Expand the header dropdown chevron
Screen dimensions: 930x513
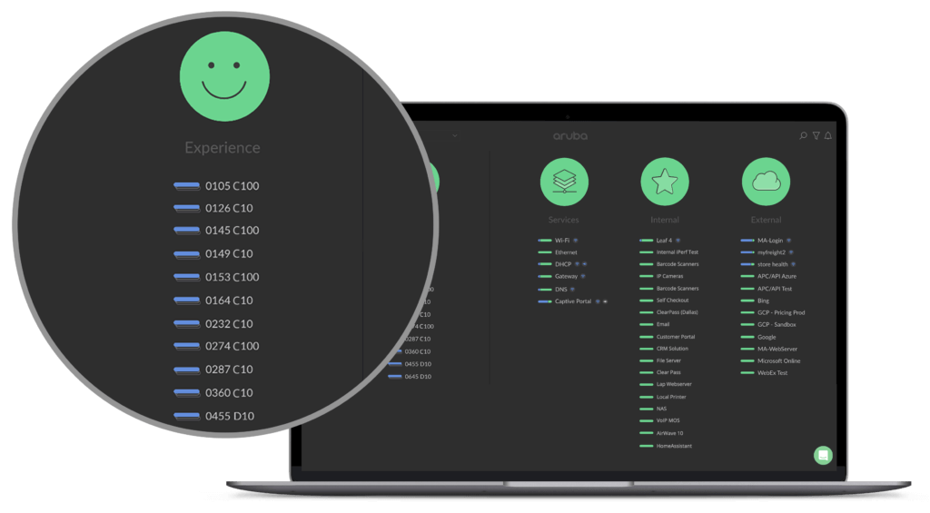coord(455,136)
